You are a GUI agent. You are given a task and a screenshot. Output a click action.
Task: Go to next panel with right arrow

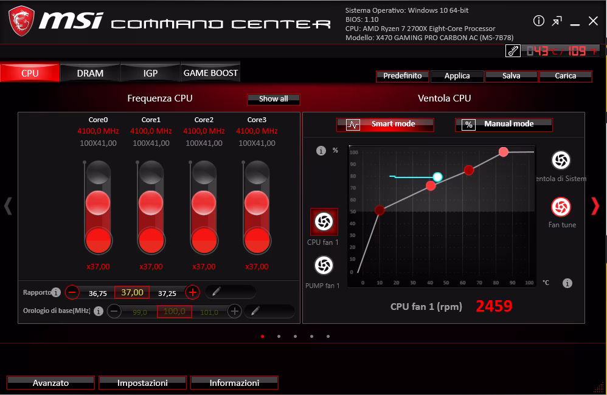coord(595,206)
